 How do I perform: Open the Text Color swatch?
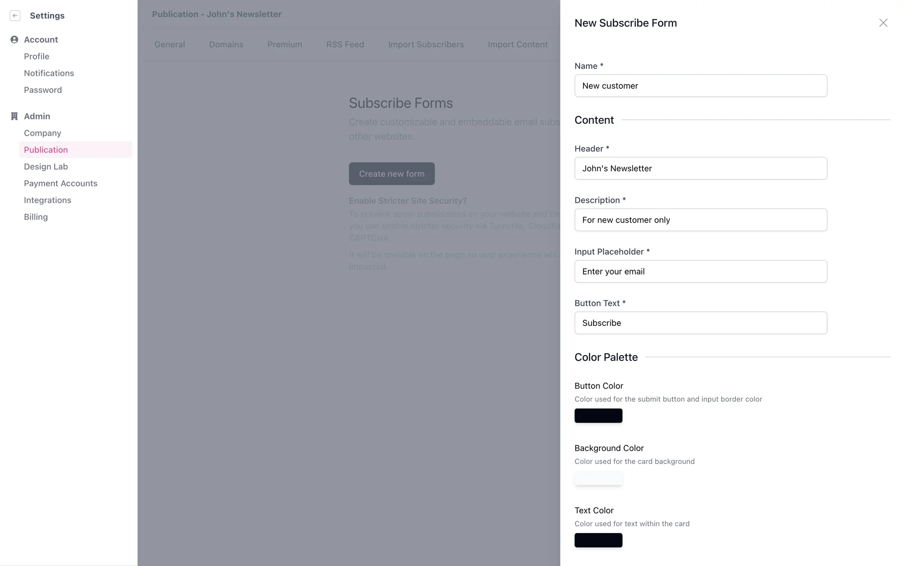click(x=598, y=540)
